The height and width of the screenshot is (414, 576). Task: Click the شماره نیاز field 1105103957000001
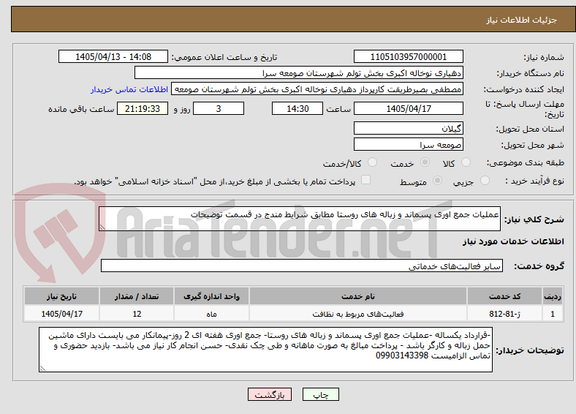(x=408, y=56)
